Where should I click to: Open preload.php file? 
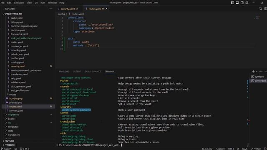click(x=16, y=102)
